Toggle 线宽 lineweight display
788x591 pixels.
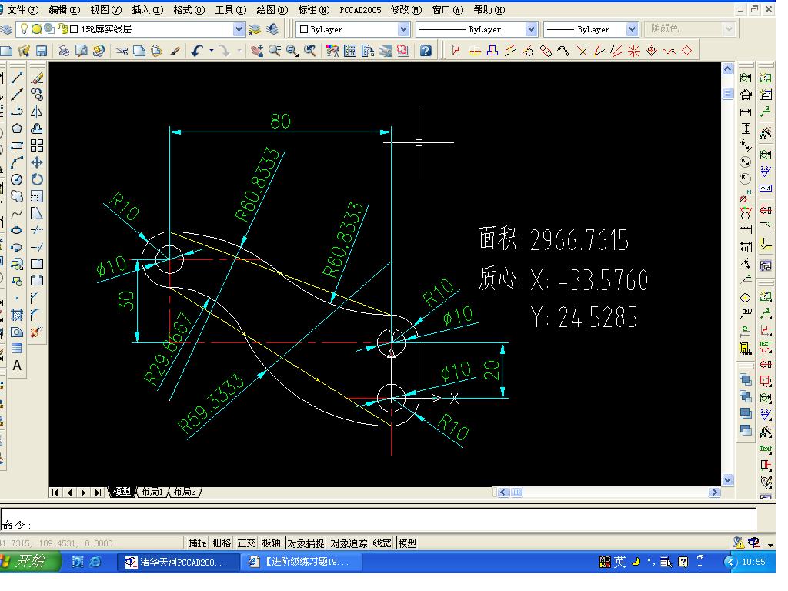[x=382, y=543]
